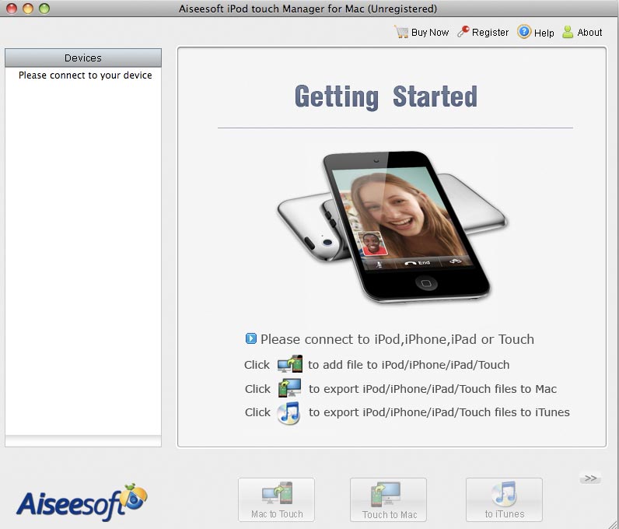
Task: Click the add file to iPod inline icon
Action: [290, 364]
